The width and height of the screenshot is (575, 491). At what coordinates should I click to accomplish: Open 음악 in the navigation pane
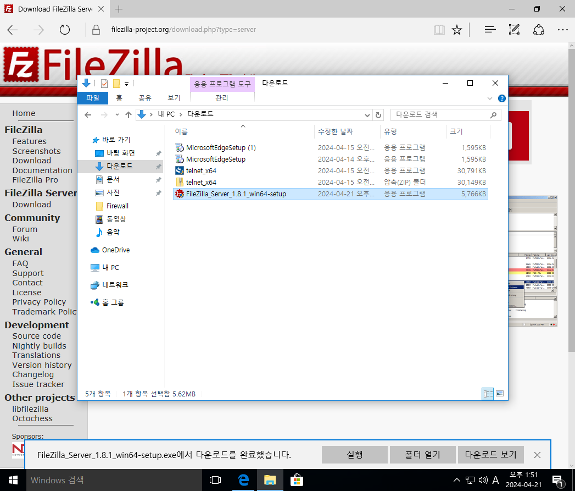click(113, 232)
